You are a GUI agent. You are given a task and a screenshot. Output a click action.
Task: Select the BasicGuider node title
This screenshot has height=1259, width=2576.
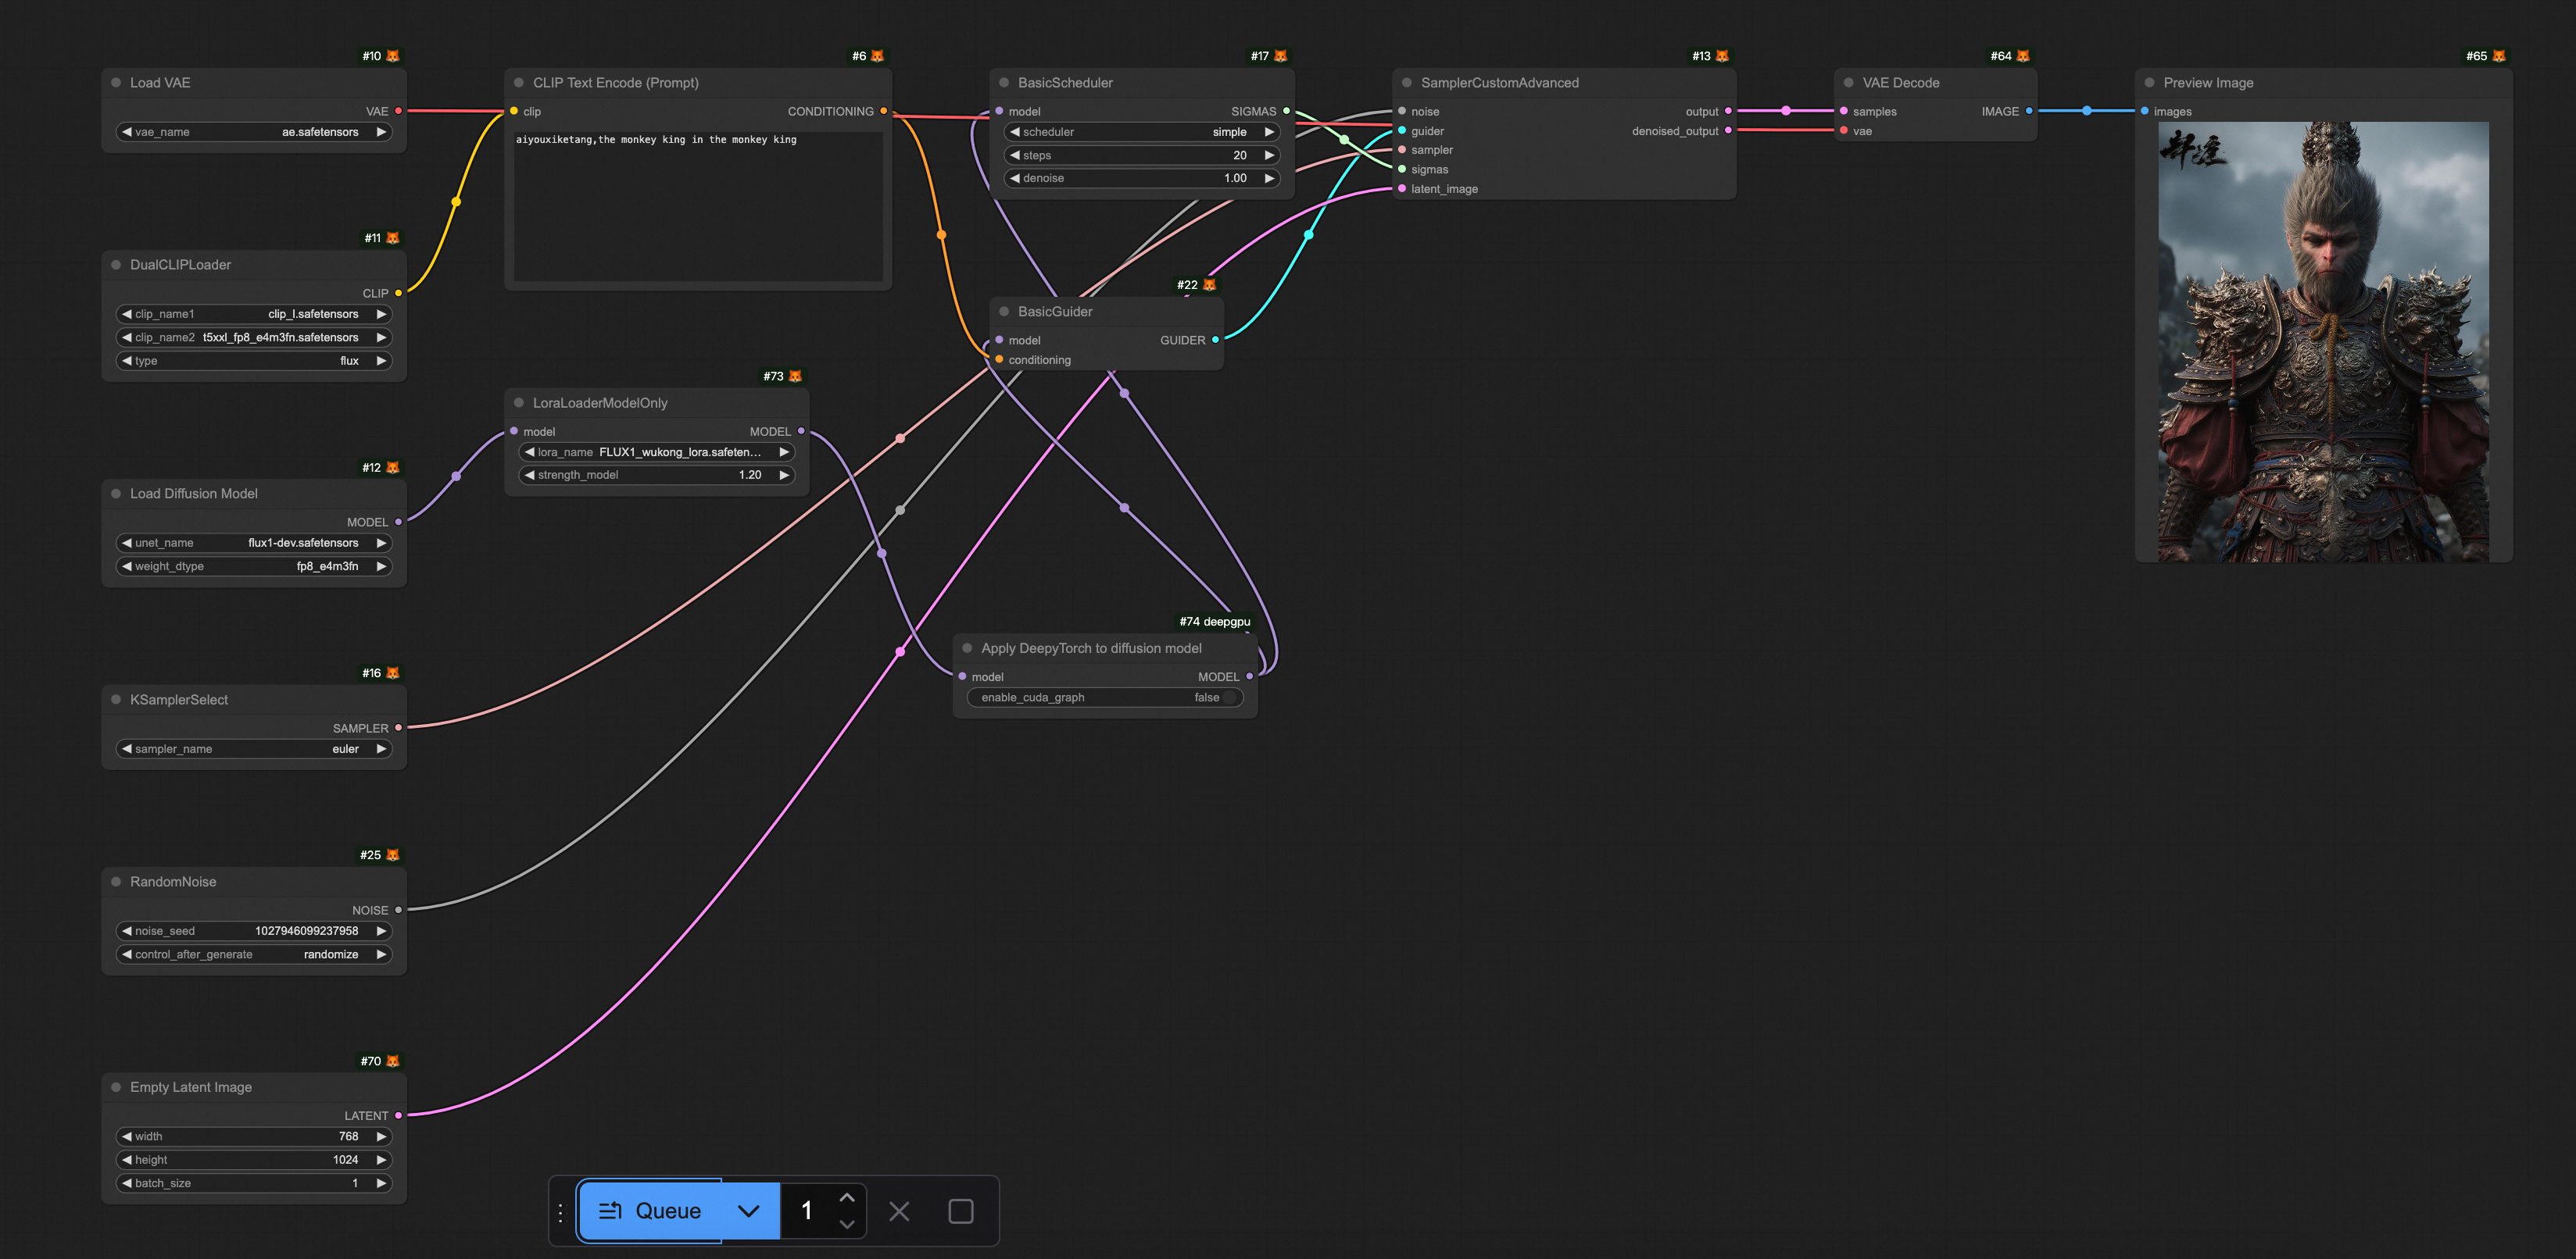[1054, 312]
